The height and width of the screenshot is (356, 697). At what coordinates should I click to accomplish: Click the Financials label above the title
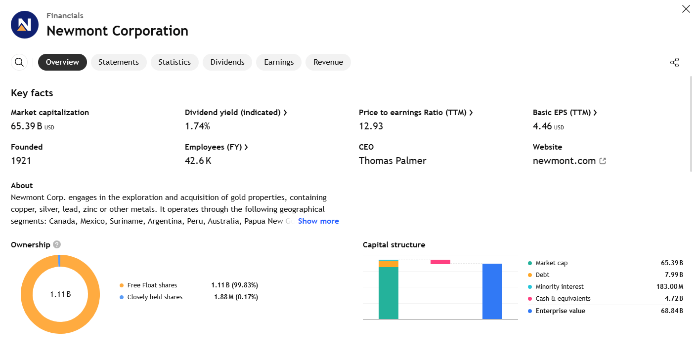tap(65, 16)
